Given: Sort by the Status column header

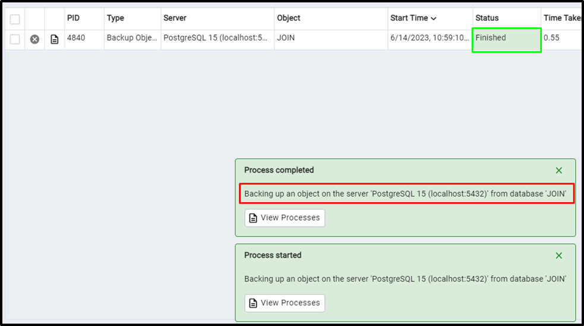Looking at the screenshot, I should pos(487,18).
